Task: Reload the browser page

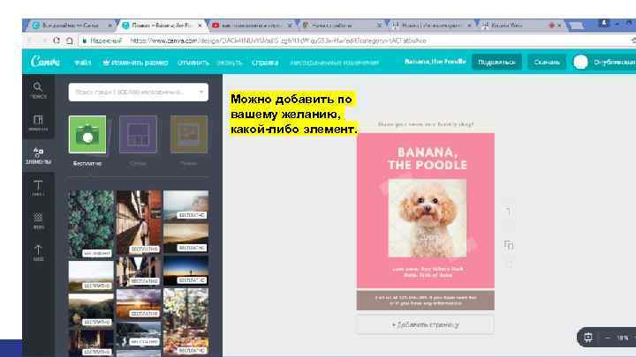Action: coord(57,41)
